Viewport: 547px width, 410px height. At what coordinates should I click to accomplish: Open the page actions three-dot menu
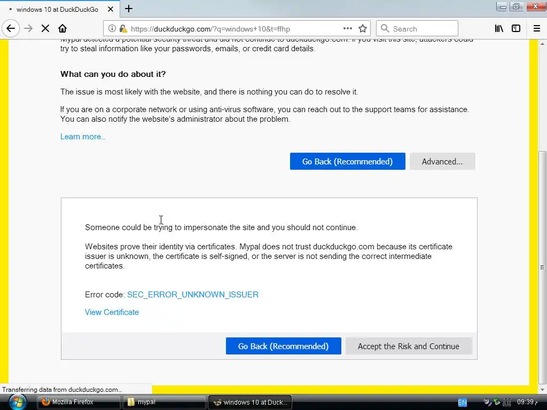pos(347,29)
